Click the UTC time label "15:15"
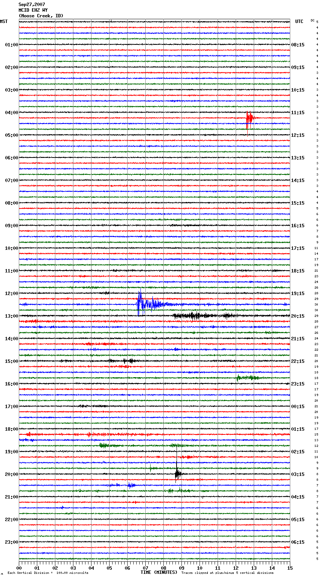 [x=298, y=203]
